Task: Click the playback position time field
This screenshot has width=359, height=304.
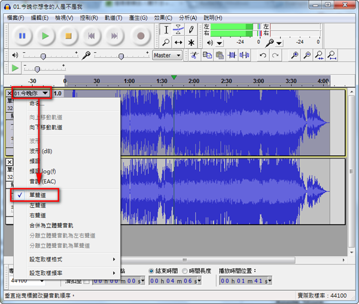Action: click(x=245, y=281)
